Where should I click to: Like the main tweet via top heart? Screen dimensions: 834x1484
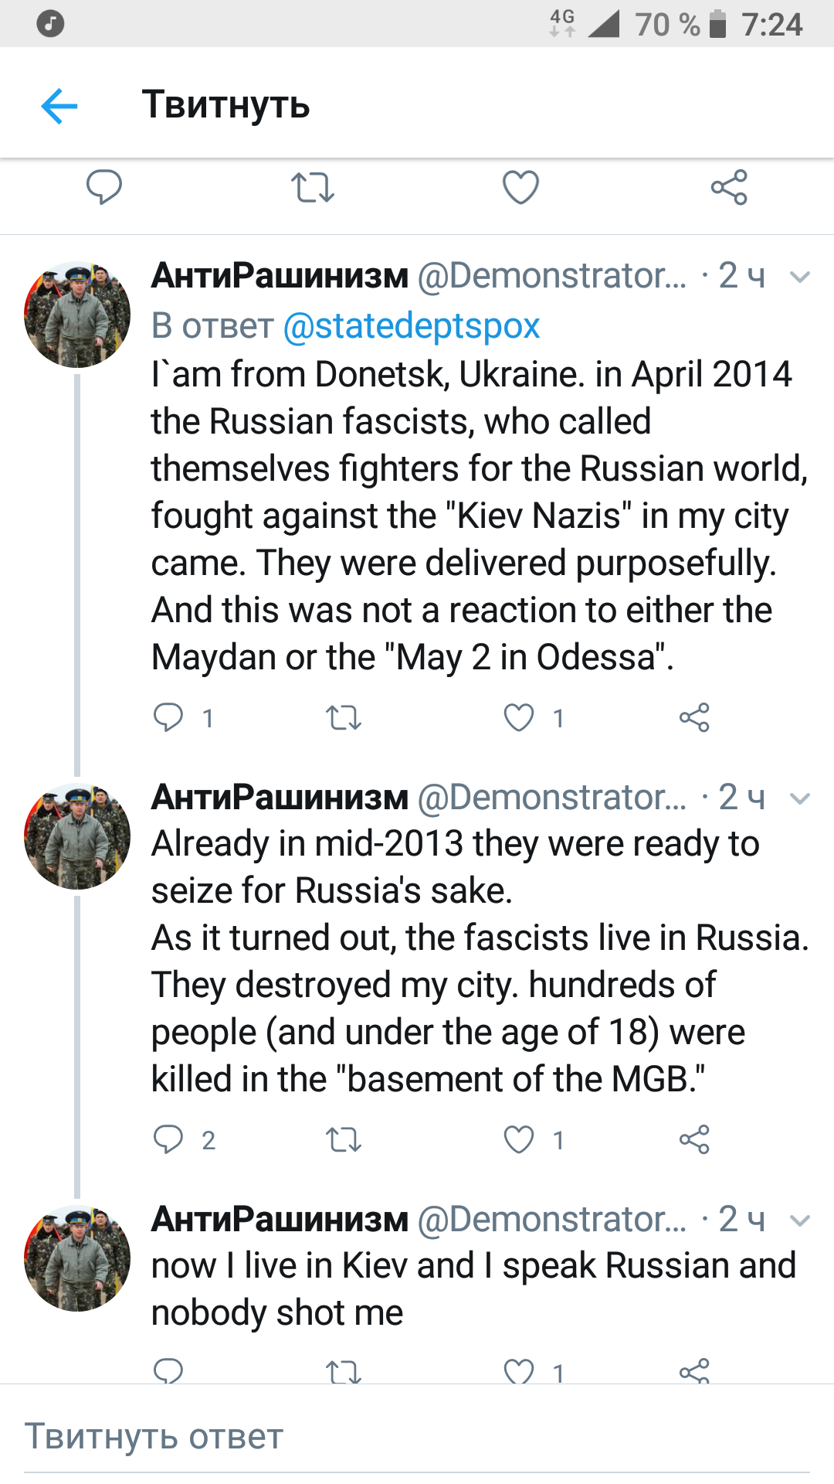(520, 187)
